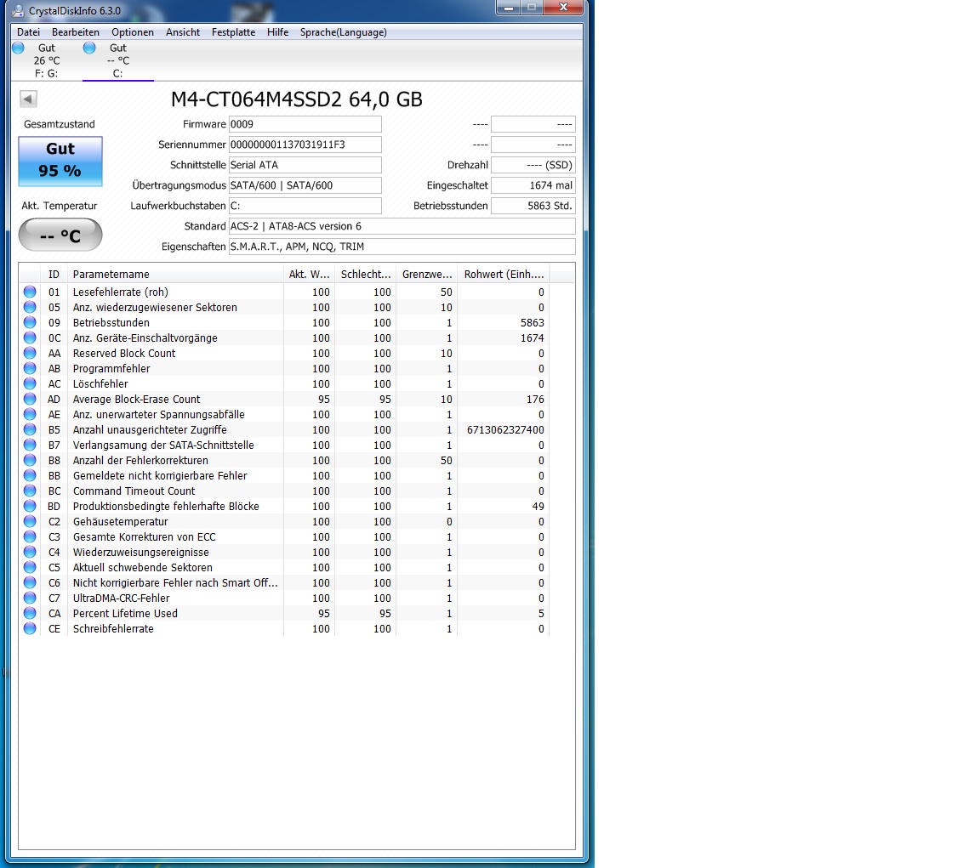Click the Firmware field showing 0009

tap(305, 124)
